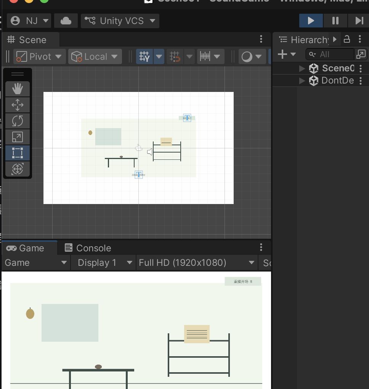The width and height of the screenshot is (369, 389).
Task: Select the Transform tool
Action: (18, 169)
